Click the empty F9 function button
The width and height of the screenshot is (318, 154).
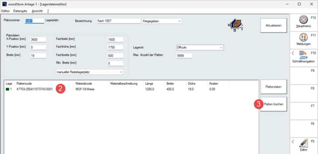coord(304,76)
